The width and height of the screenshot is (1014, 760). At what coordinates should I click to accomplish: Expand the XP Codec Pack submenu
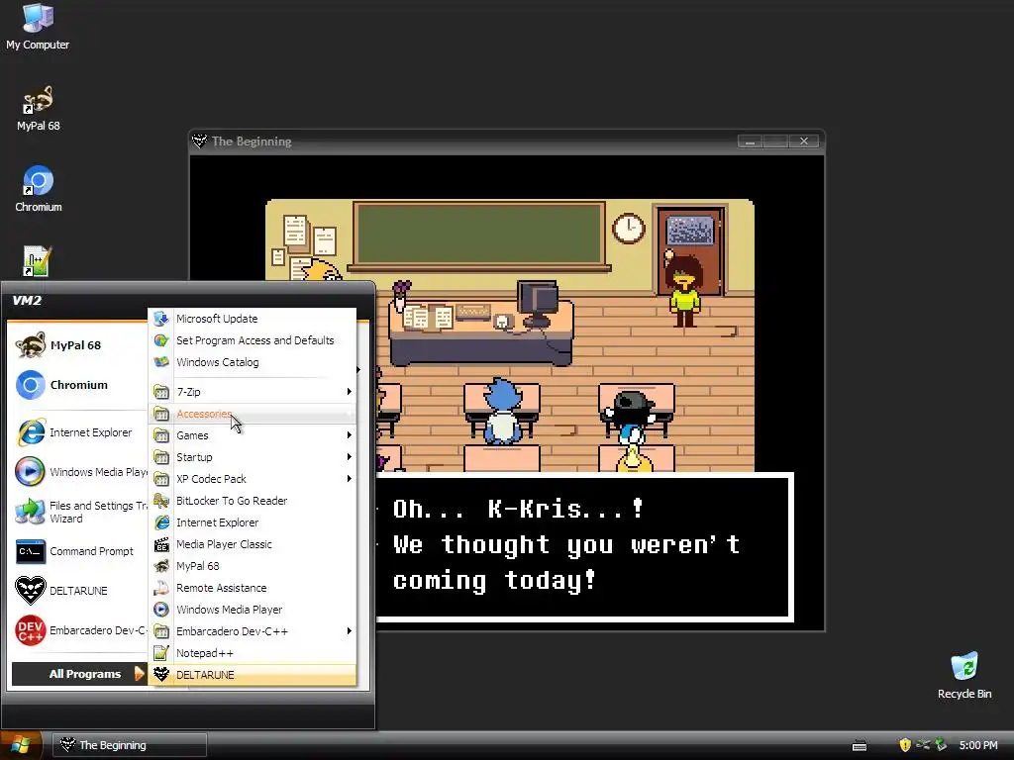click(253, 479)
